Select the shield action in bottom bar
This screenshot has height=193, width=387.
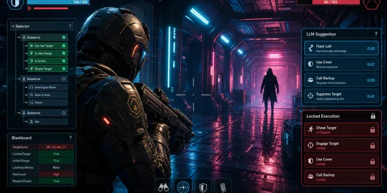[203, 187]
